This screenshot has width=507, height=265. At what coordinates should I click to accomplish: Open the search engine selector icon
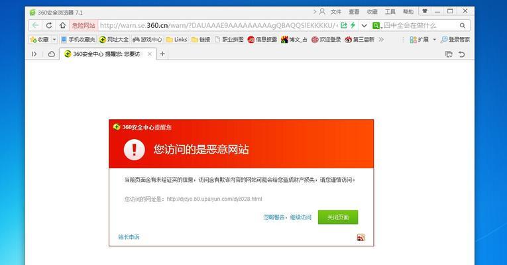pyautogui.click(x=376, y=26)
